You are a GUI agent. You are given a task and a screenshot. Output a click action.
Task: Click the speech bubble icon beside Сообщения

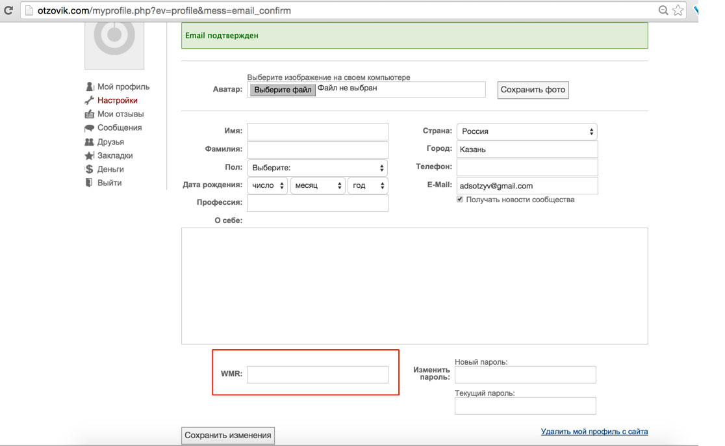tap(89, 127)
